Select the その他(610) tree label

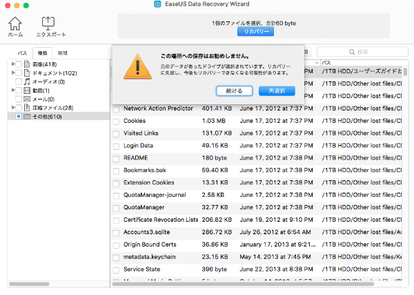tap(47, 117)
